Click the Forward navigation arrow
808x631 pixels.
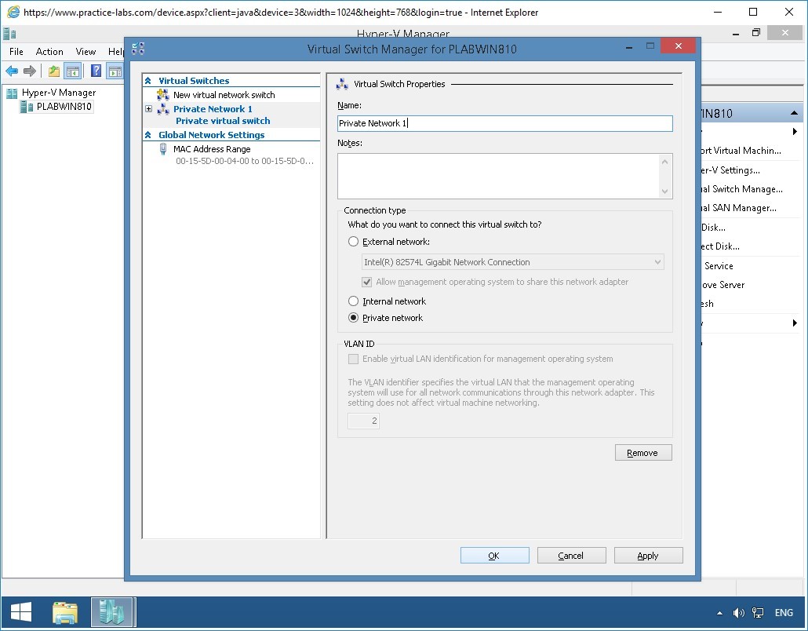(x=30, y=71)
